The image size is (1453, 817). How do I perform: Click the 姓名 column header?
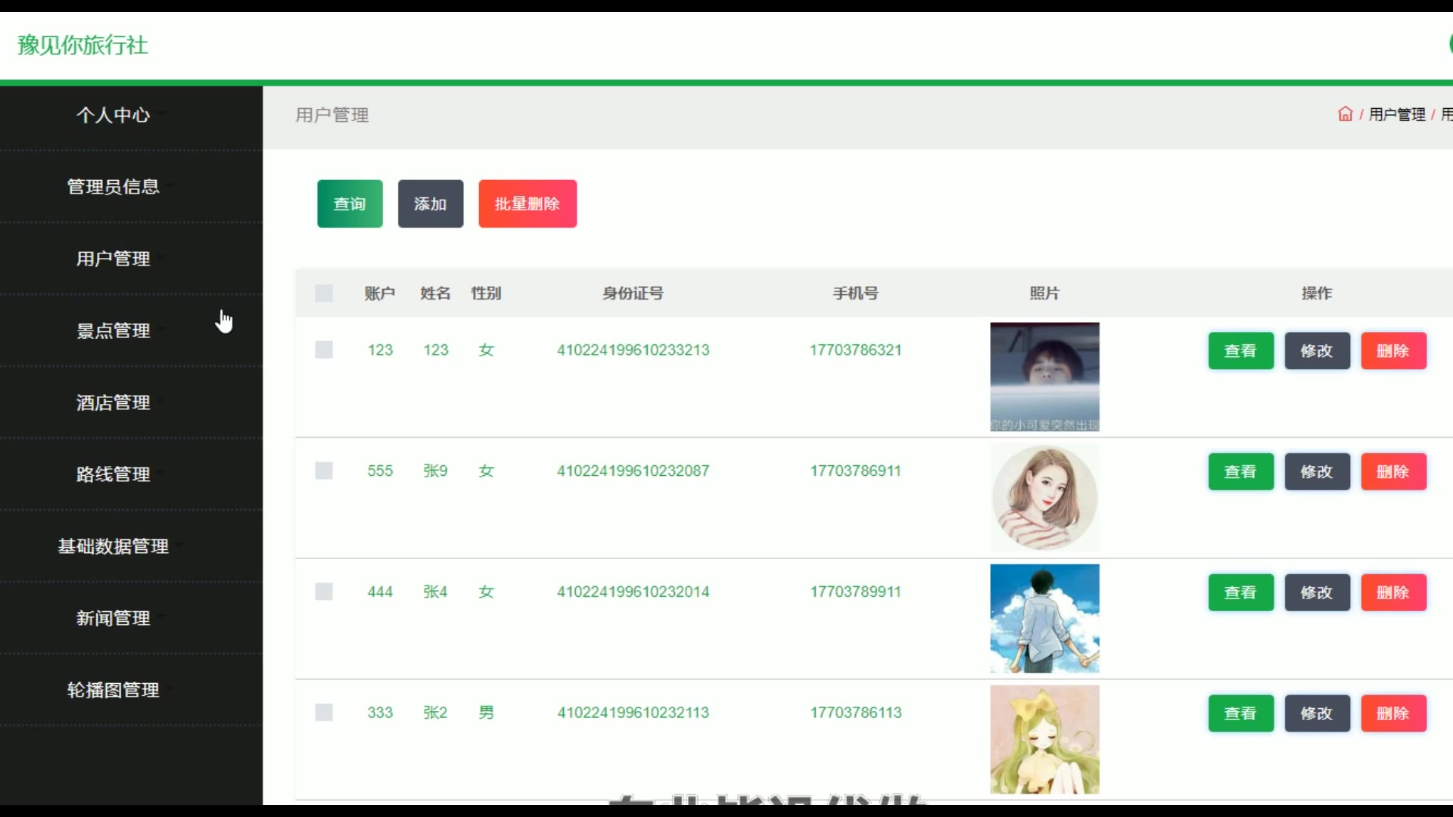(436, 293)
